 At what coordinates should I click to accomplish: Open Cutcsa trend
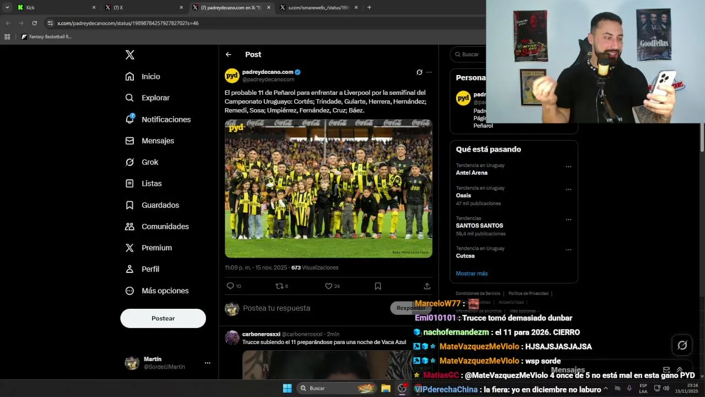point(465,256)
